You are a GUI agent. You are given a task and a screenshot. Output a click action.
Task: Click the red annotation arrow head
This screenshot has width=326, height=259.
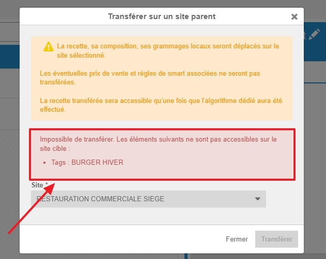pos(50,188)
